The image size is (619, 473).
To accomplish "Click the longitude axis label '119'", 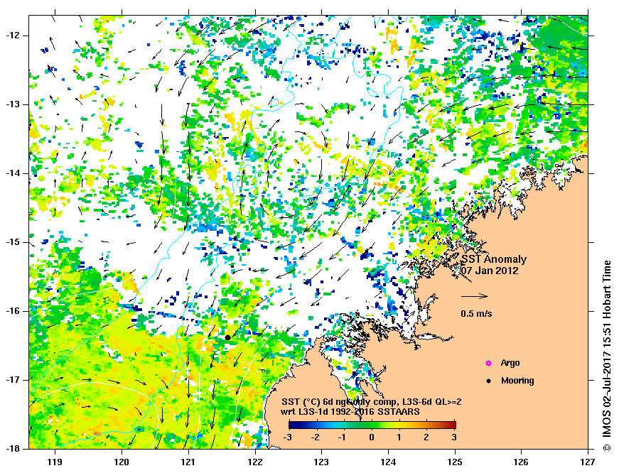I will coord(55,462).
